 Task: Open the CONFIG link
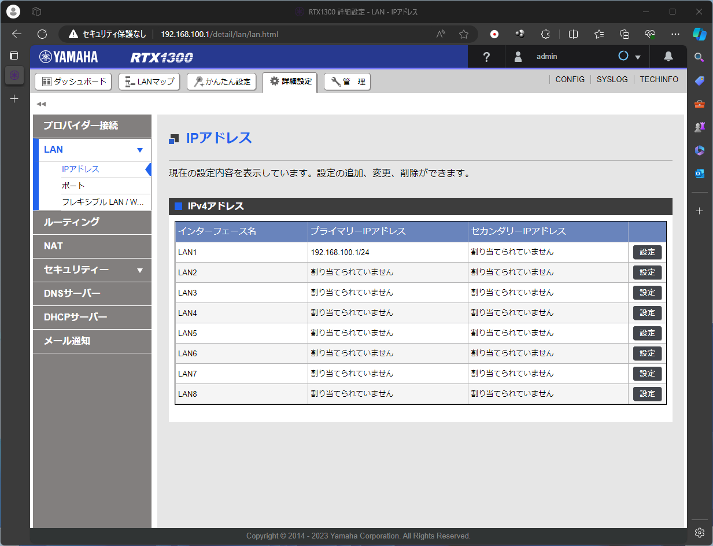tap(570, 80)
